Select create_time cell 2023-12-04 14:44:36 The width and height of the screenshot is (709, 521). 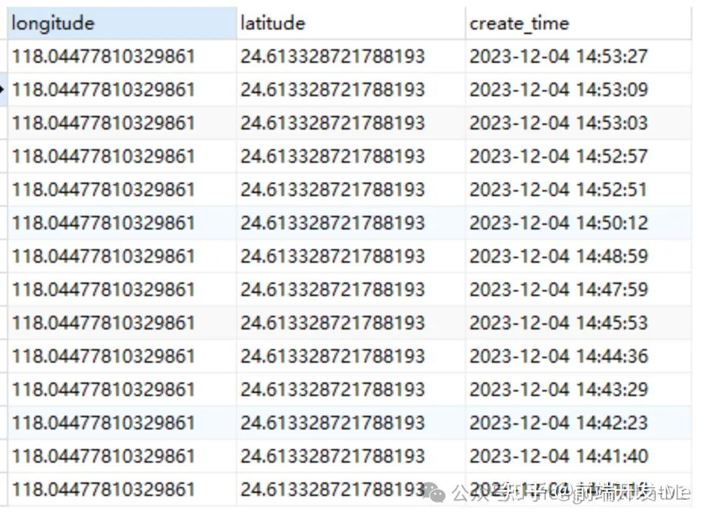click(579, 356)
